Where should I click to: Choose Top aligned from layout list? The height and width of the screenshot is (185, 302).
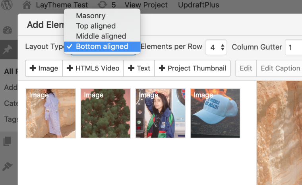pyautogui.click(x=96, y=26)
